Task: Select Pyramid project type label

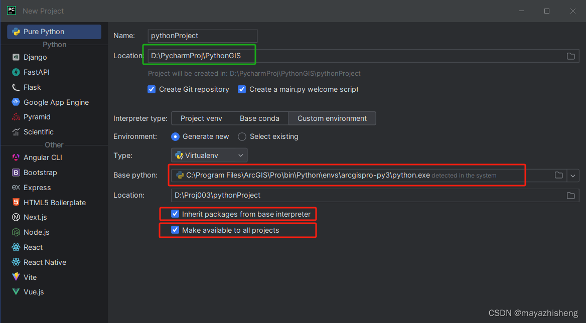Action: tap(37, 117)
